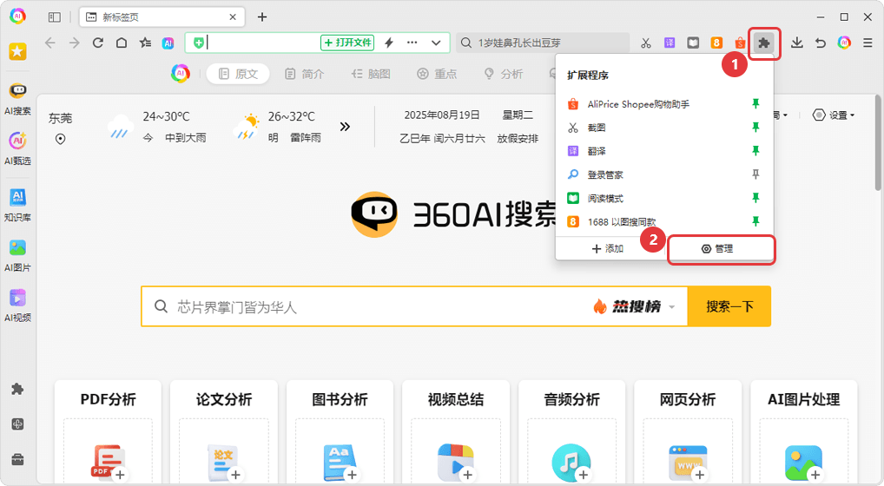Click 管理 button in extensions popup
Image resolution: width=884 pixels, height=486 pixels.
(x=720, y=248)
